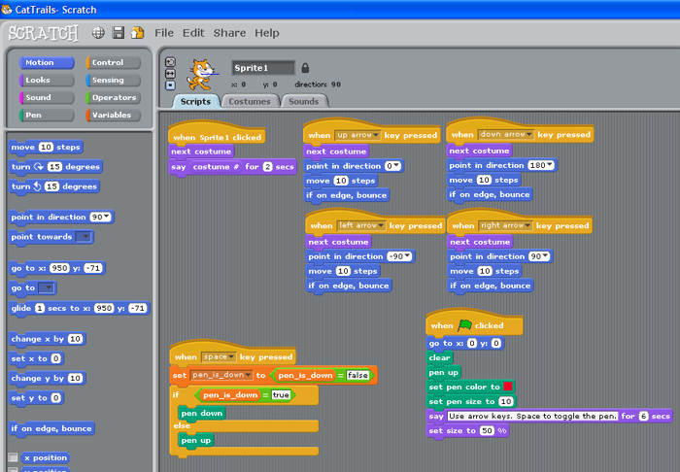Click the red pen color swatch
The height and width of the screenshot is (472, 680).
[507, 386]
